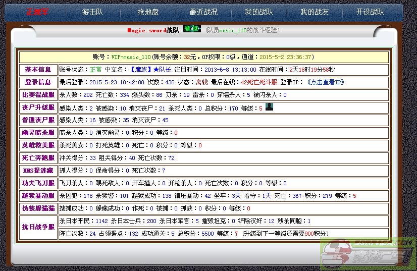Click the kill count value 202
This screenshot has width=417, height=271.
point(88,95)
